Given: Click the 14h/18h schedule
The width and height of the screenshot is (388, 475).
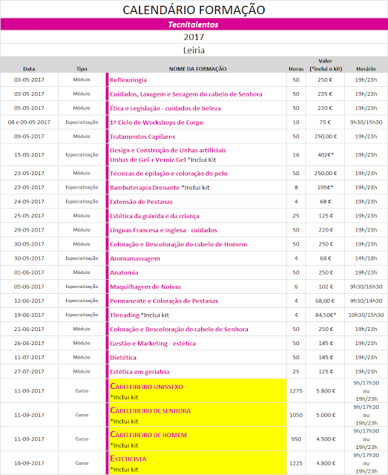Looking at the screenshot, I should click(366, 258).
